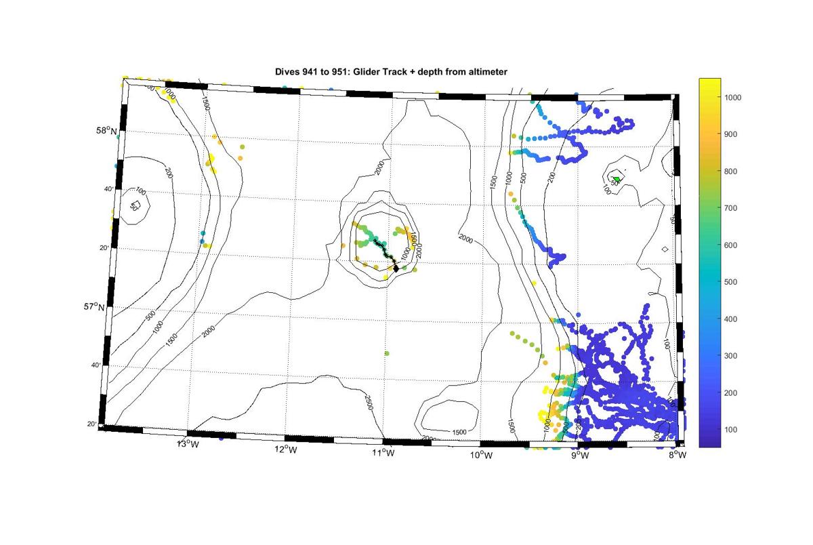Click the lone green dot south of the seamount
813x545 pixels.
coord(387,353)
